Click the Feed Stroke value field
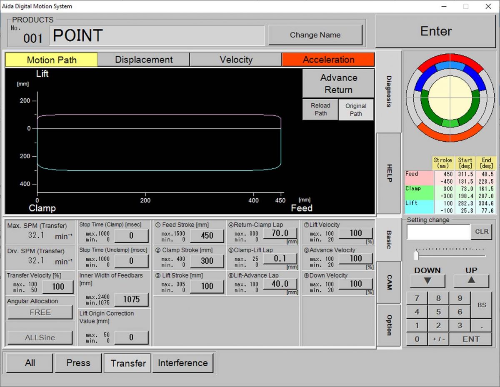The image size is (500, 387). point(207,235)
